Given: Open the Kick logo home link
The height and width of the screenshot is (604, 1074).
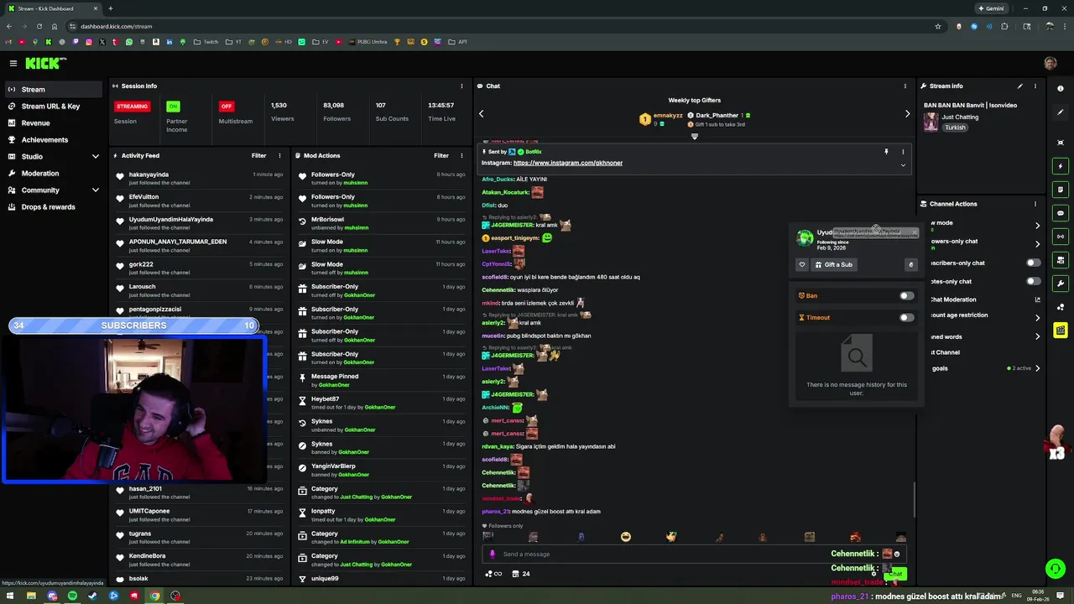Looking at the screenshot, I should (45, 63).
